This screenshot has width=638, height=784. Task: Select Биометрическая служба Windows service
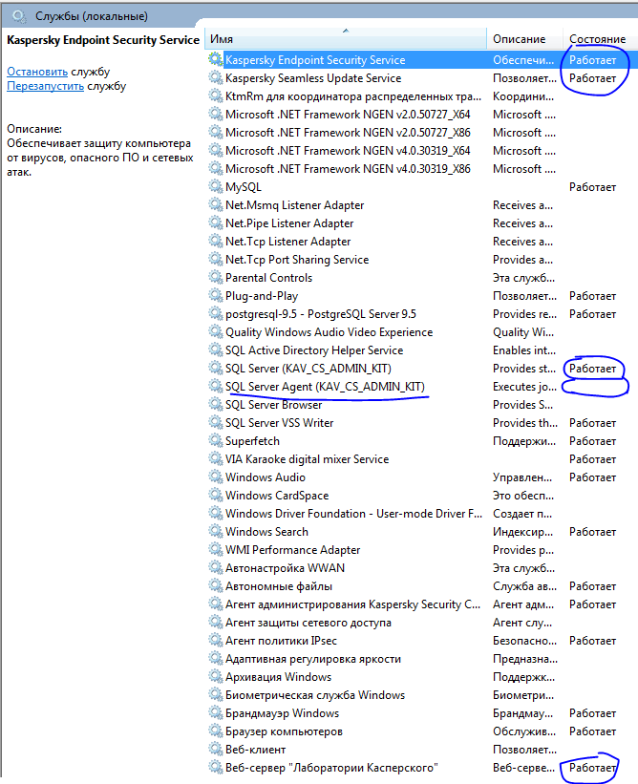[315, 695]
